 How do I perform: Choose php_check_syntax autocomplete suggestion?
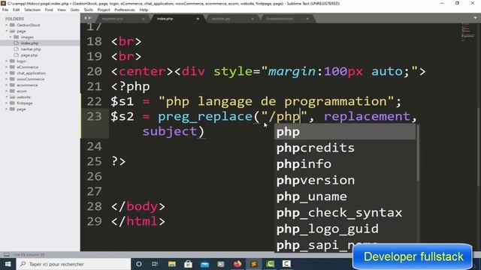coord(345,213)
